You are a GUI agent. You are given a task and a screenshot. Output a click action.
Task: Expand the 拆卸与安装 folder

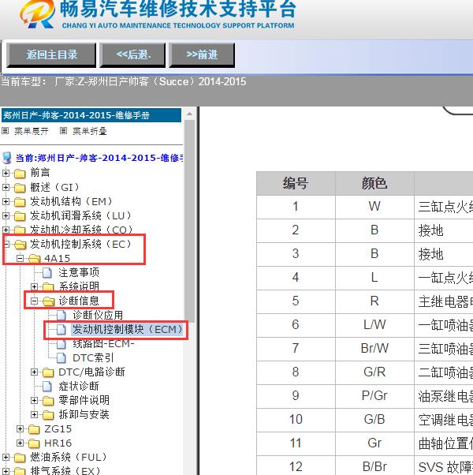click(x=34, y=415)
